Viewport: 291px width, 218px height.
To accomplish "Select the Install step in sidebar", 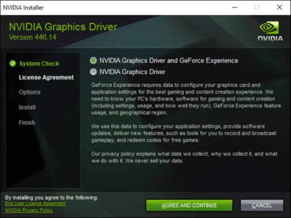I will click(x=27, y=107).
